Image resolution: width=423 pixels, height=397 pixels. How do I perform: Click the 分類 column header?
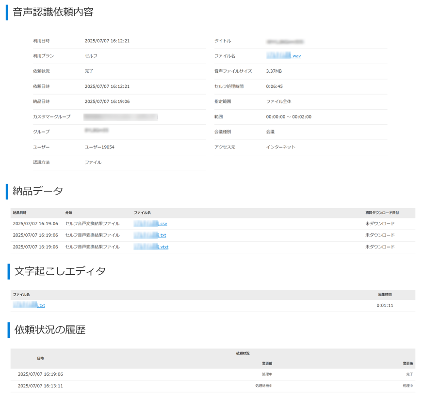[x=68, y=213]
